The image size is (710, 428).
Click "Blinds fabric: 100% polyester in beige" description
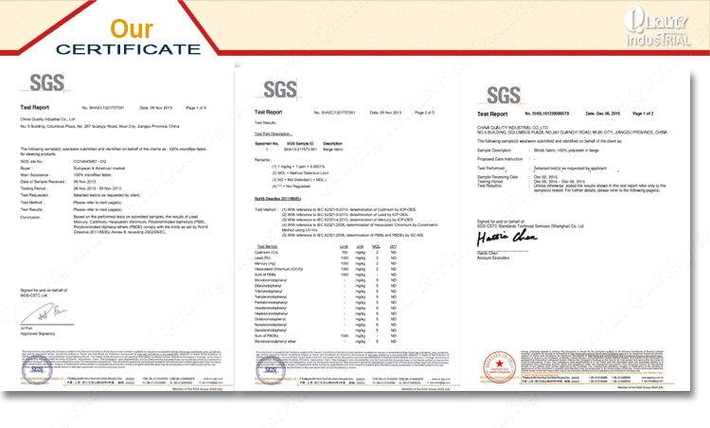(566, 150)
